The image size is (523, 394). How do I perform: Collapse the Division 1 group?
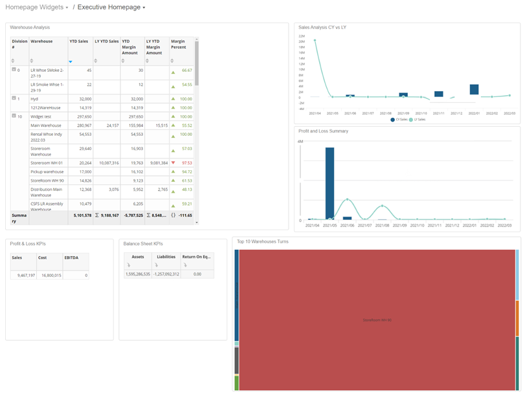point(14,98)
